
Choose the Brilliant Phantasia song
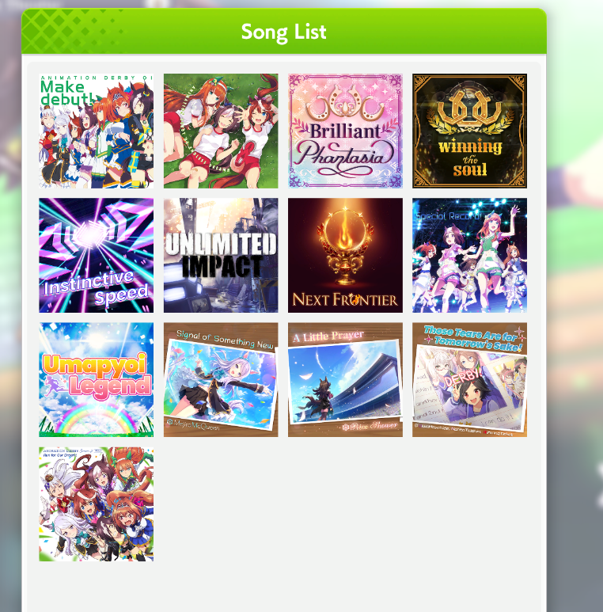coord(345,131)
